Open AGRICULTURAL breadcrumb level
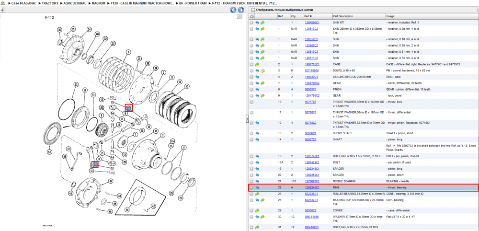 coord(75,3)
